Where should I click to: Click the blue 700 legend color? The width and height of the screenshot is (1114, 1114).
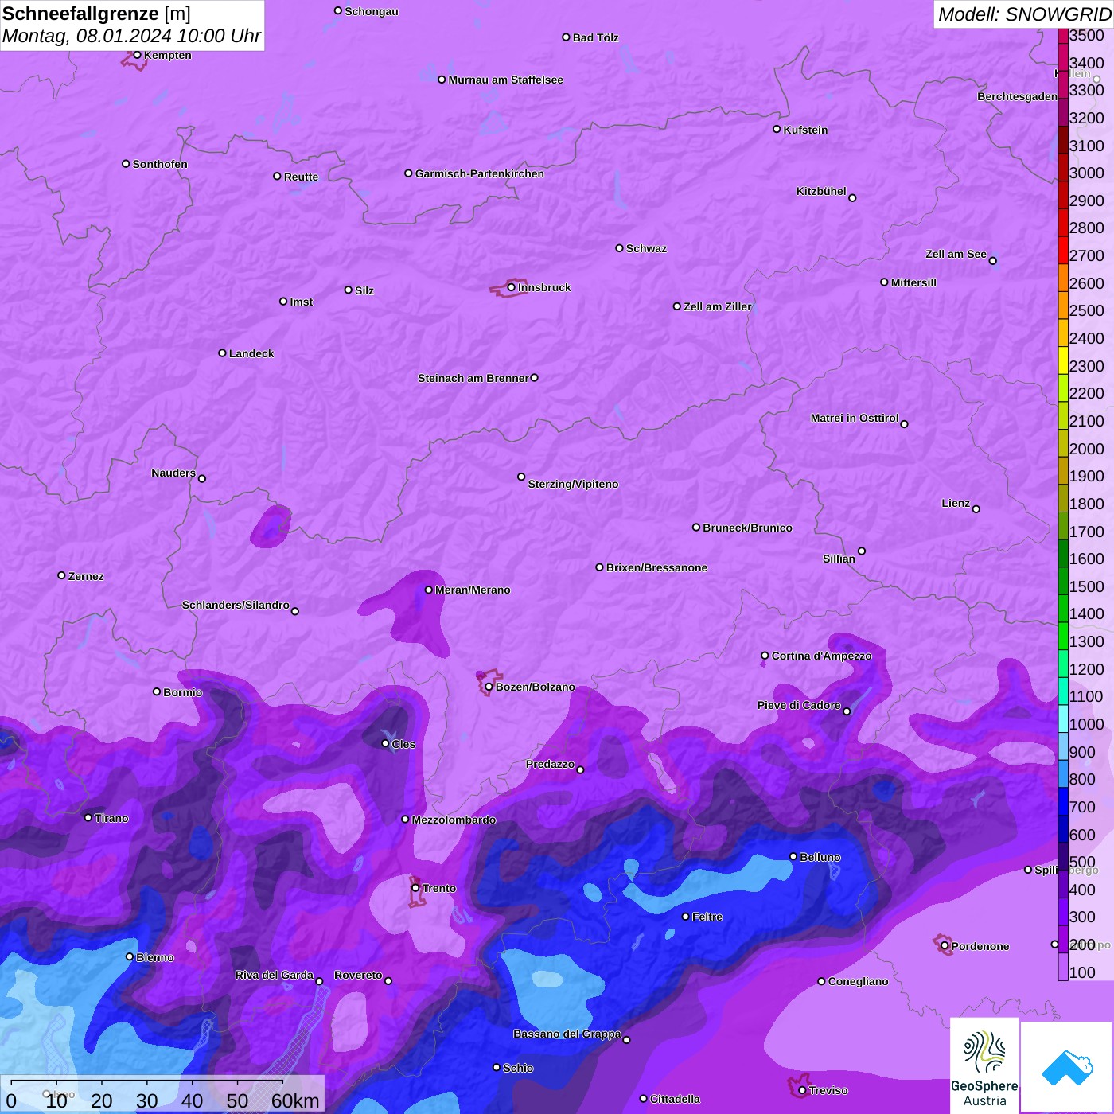(1063, 800)
